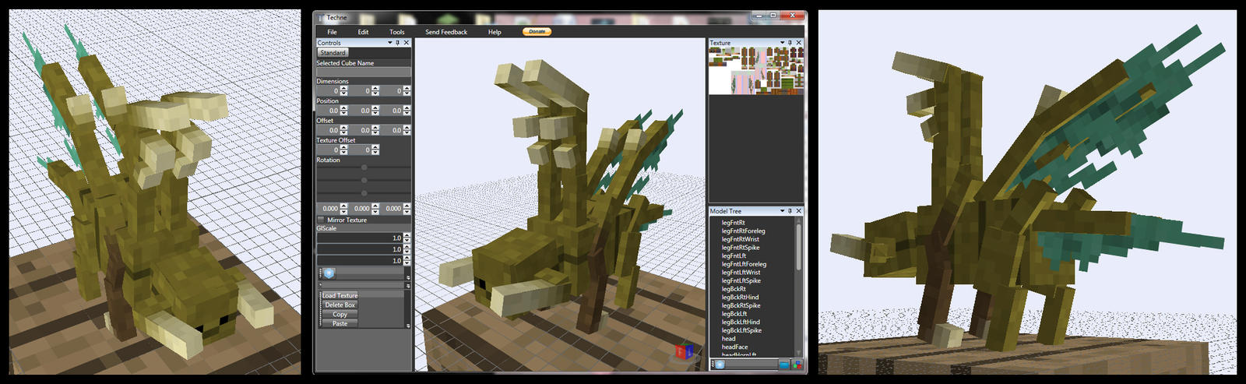Click the Standard tab button
Image resolution: width=1246 pixels, height=384 pixels.
pos(333,52)
